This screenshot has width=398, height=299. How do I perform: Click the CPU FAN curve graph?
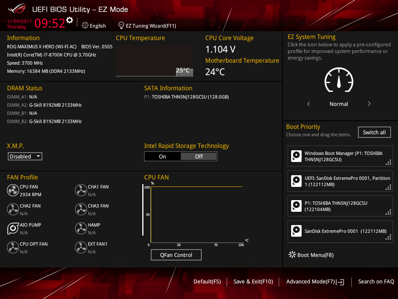coord(196,215)
